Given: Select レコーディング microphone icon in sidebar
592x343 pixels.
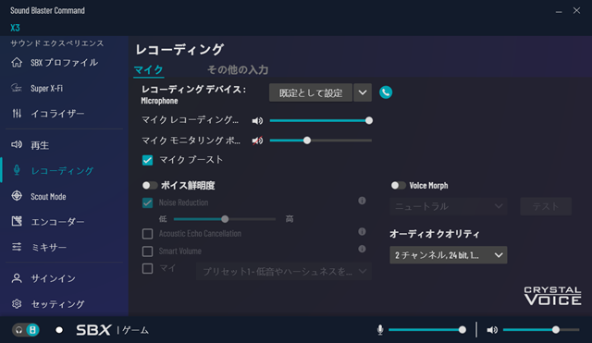Looking at the screenshot, I should [x=17, y=170].
